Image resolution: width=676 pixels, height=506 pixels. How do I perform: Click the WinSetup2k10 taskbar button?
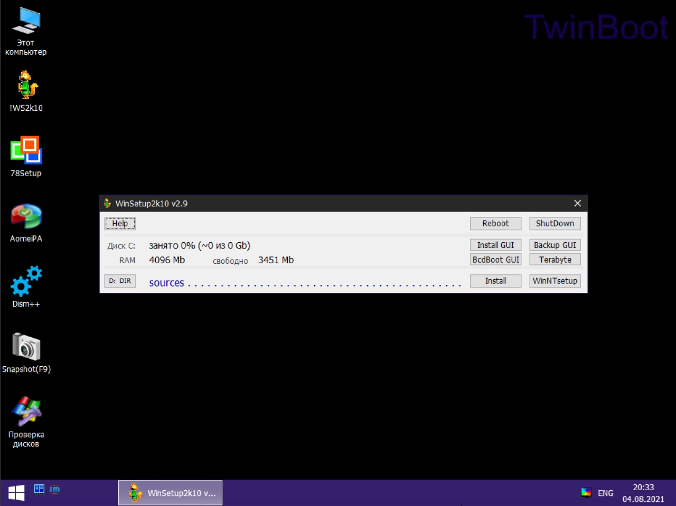pos(170,493)
